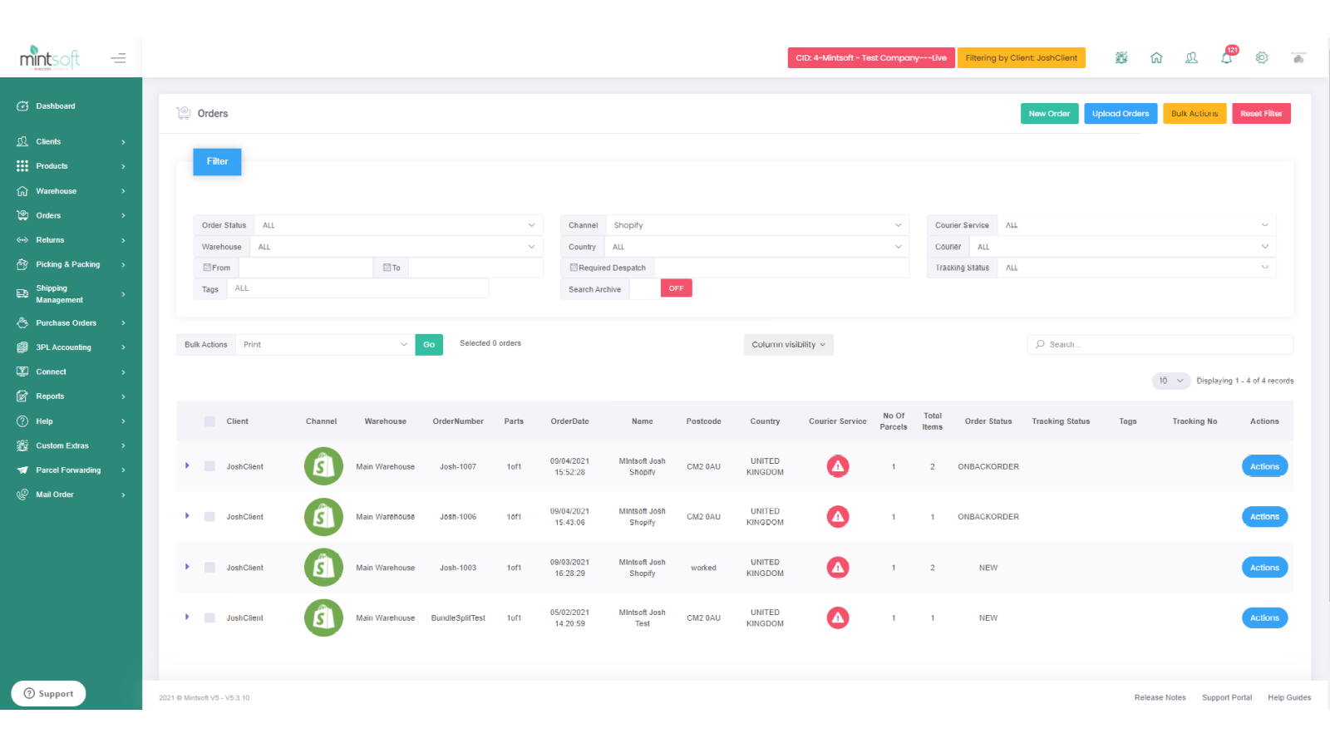Click the New Order button

pyautogui.click(x=1049, y=113)
